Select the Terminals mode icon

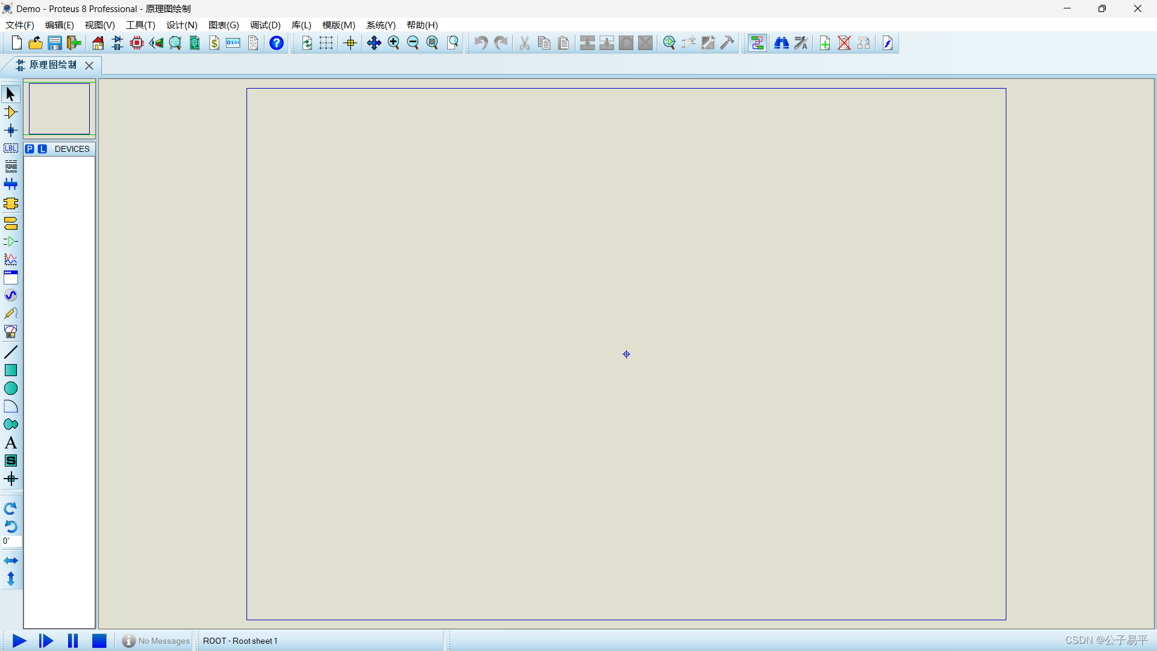coord(10,224)
